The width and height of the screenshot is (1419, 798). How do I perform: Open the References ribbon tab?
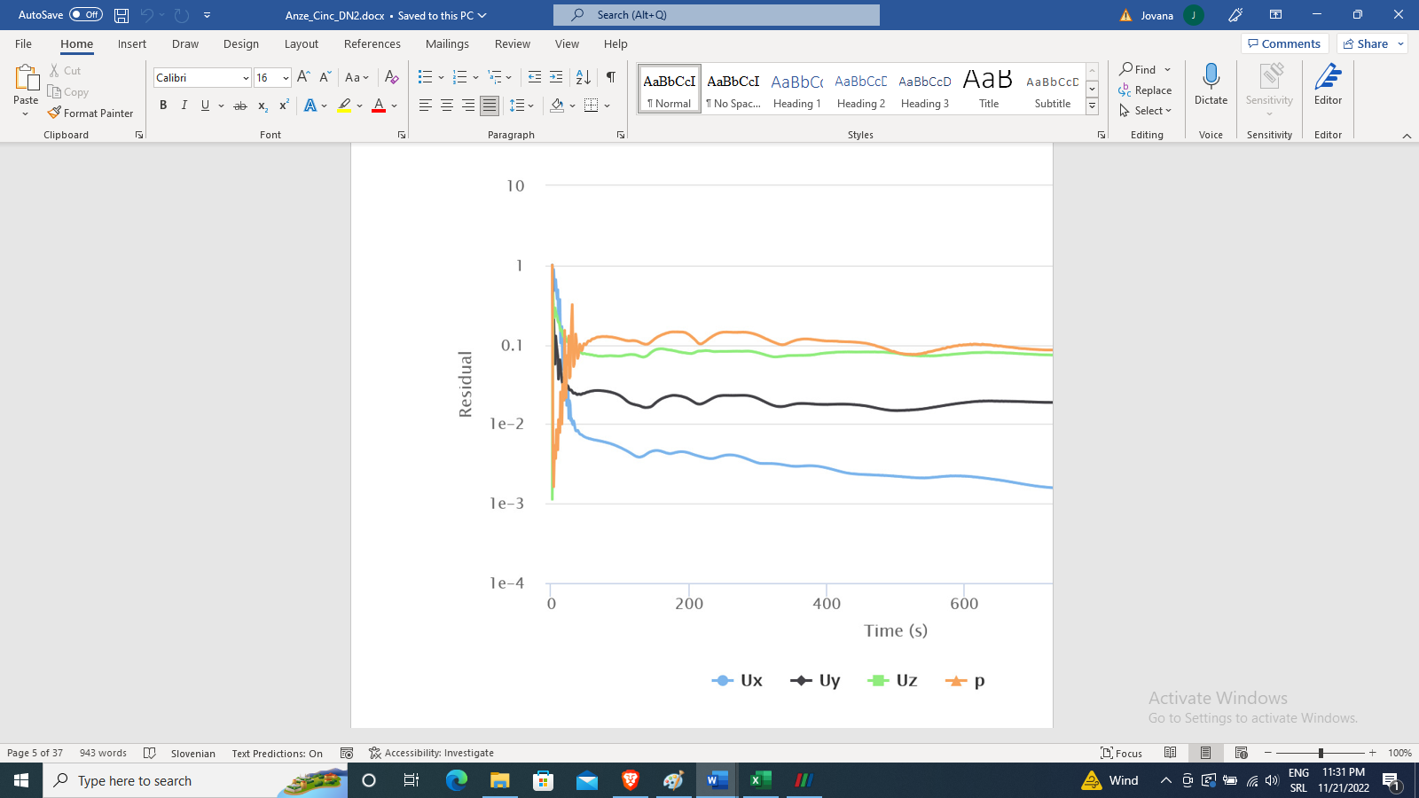(x=372, y=43)
